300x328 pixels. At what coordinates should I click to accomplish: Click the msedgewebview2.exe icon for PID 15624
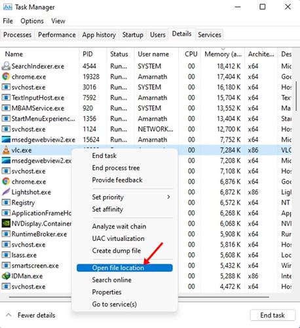6,140
